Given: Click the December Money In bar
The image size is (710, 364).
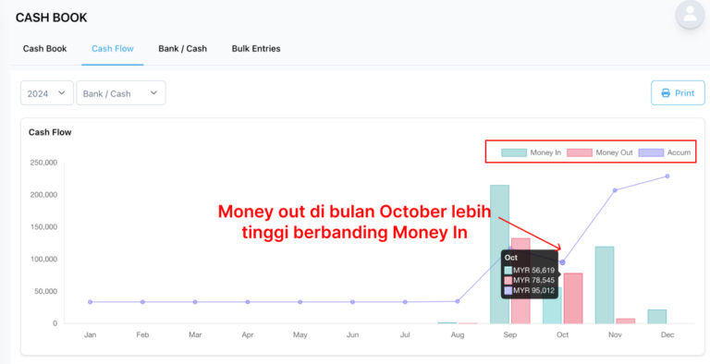Looking at the screenshot, I should pyautogui.click(x=657, y=317).
